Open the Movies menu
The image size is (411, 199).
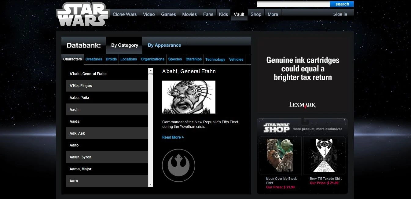[189, 14]
